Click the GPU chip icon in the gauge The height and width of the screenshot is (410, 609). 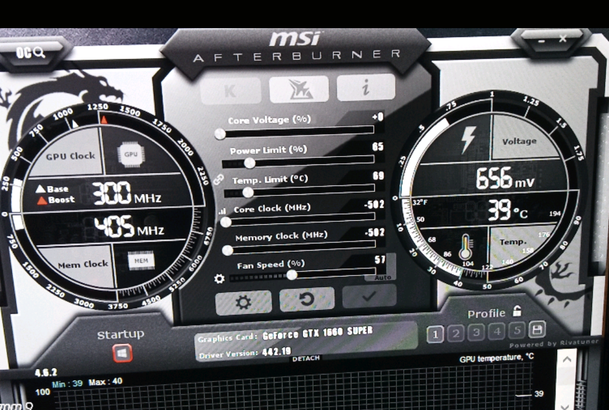(x=131, y=154)
